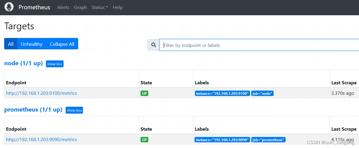
Task: Click the 3.370s ago last scrape value
Action: pos(343,93)
